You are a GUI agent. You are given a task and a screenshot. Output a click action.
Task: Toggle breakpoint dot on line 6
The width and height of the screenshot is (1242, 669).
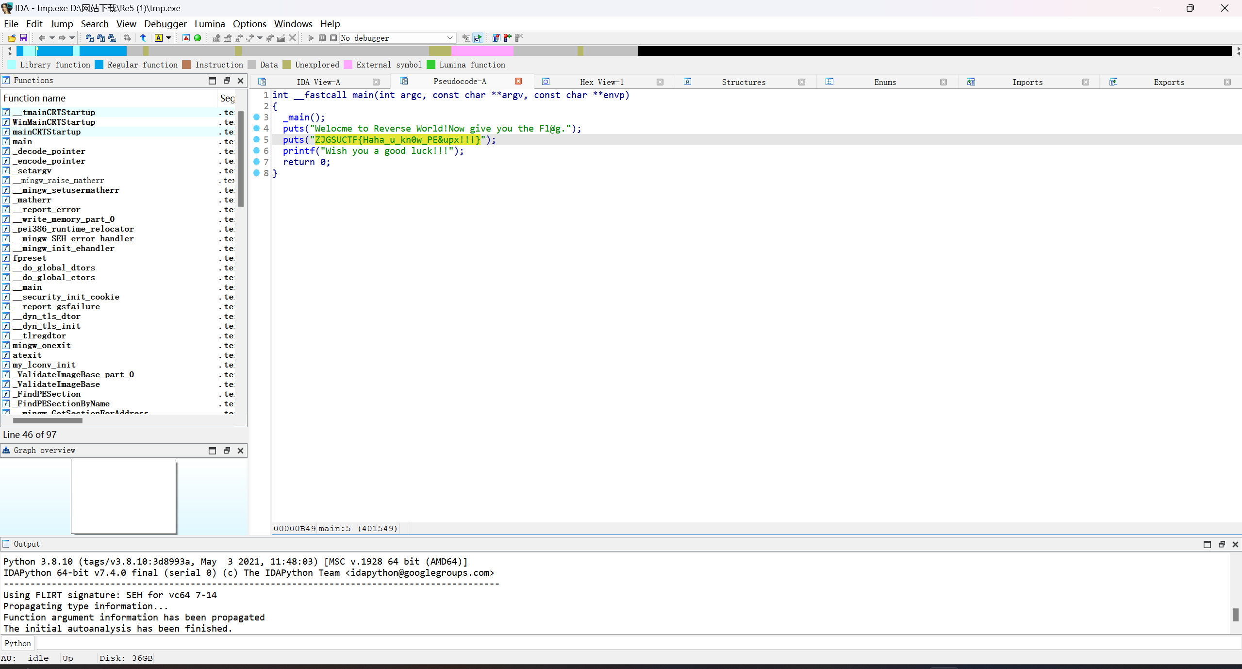257,151
